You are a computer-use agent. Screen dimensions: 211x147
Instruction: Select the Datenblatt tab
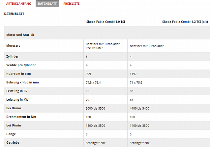(x=47, y=4)
